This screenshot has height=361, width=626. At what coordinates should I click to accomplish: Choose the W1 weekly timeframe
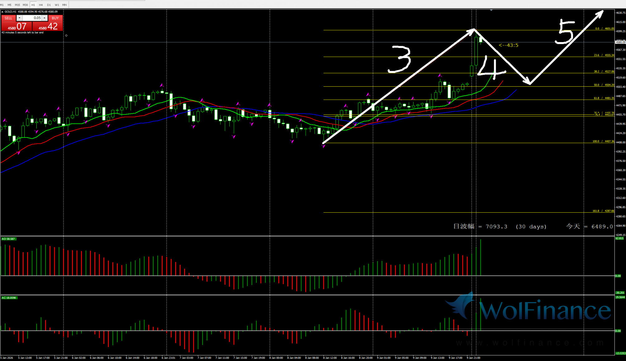click(57, 5)
